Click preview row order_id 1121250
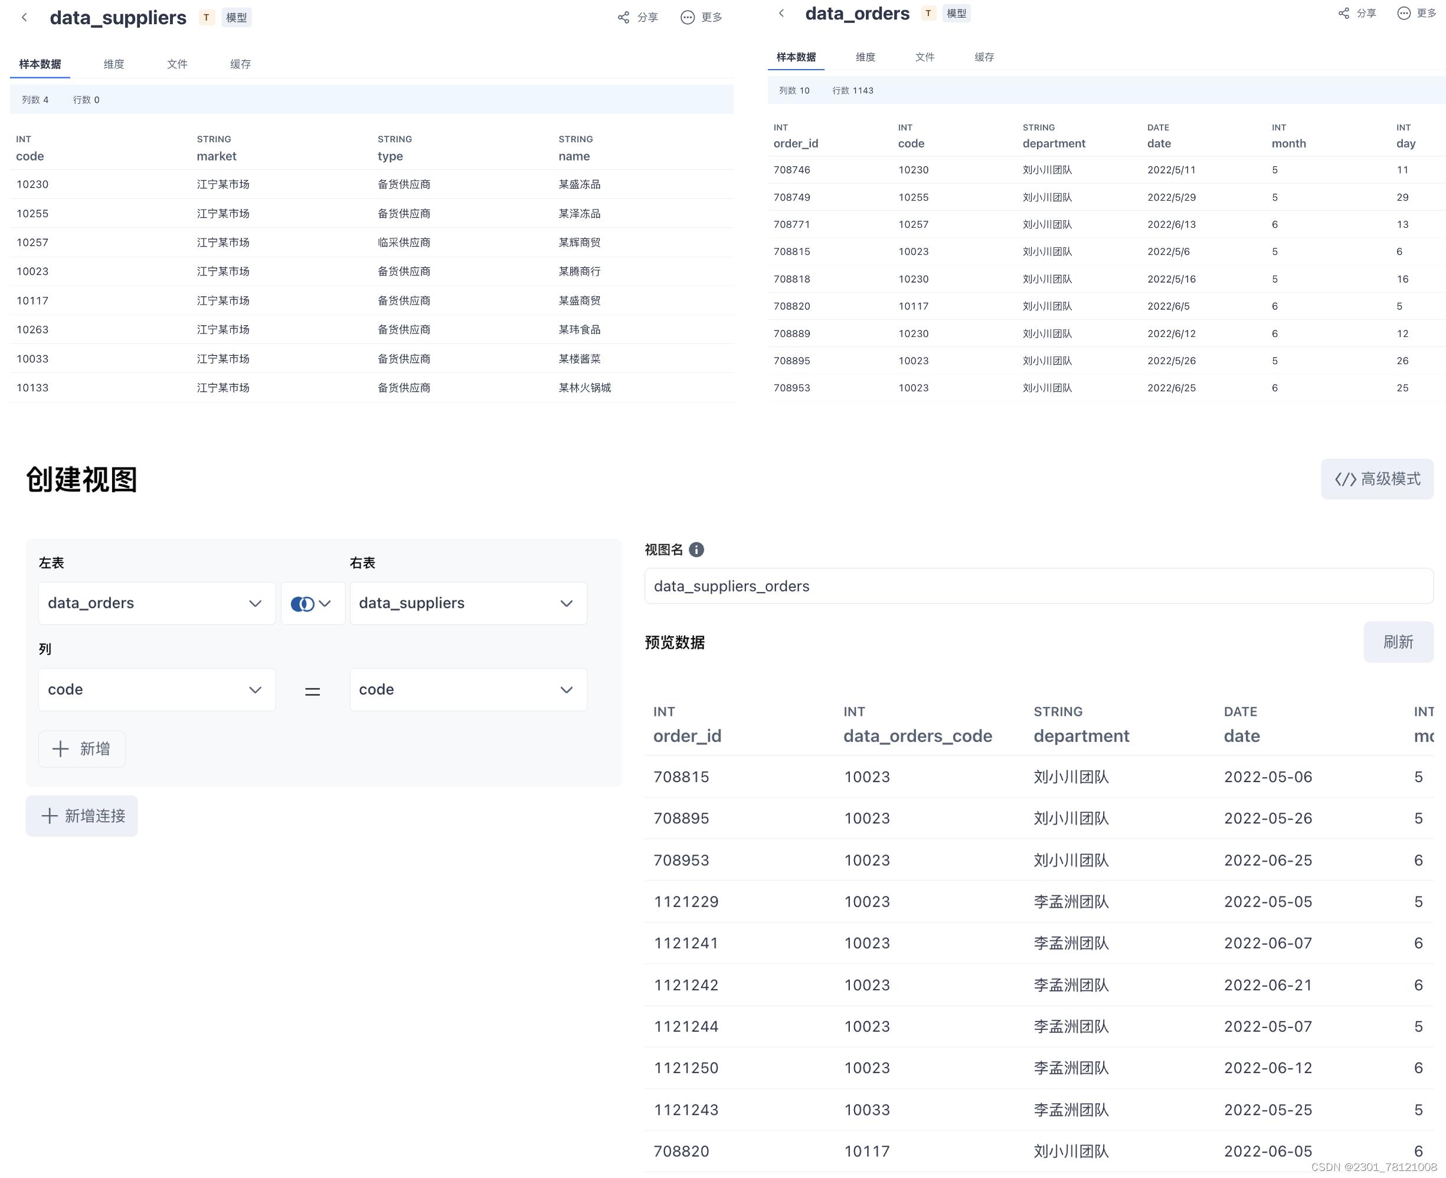The image size is (1446, 1178). click(x=686, y=1068)
